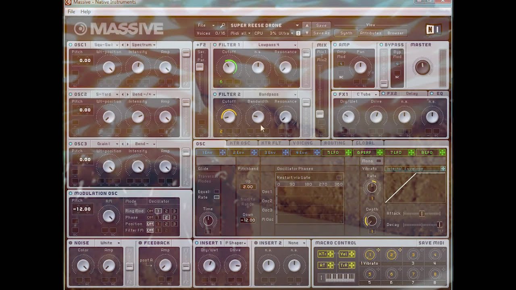
Task: Grab the 2 Env modulation cross handle
Action: [x=254, y=153]
